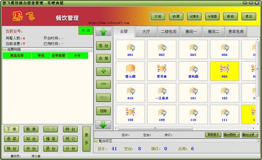Click the 小计 column header
262x160 pixels.
click(77, 55)
